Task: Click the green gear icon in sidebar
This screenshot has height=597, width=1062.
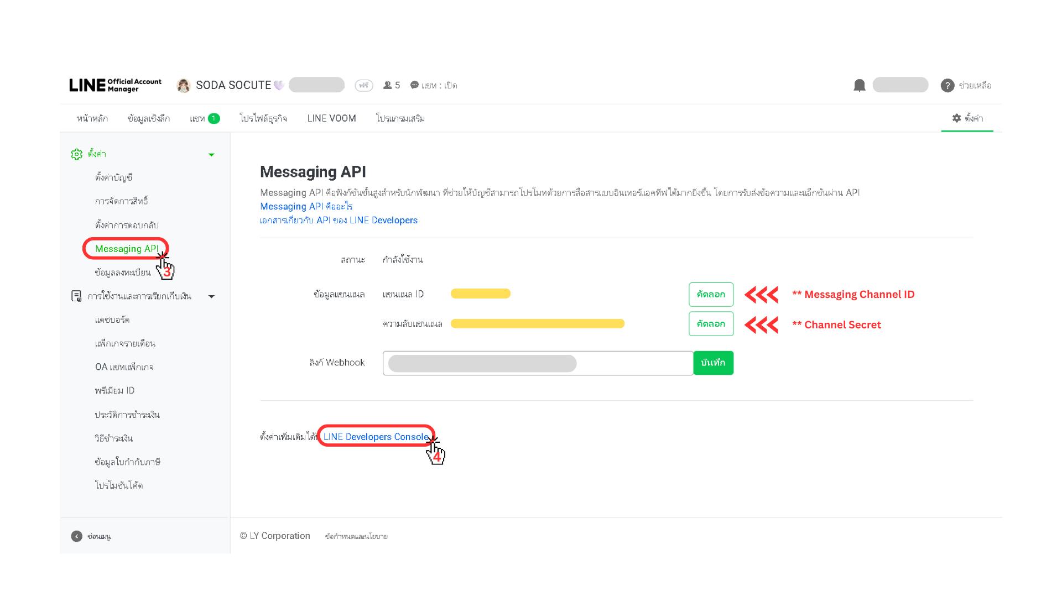Action: [x=76, y=154]
